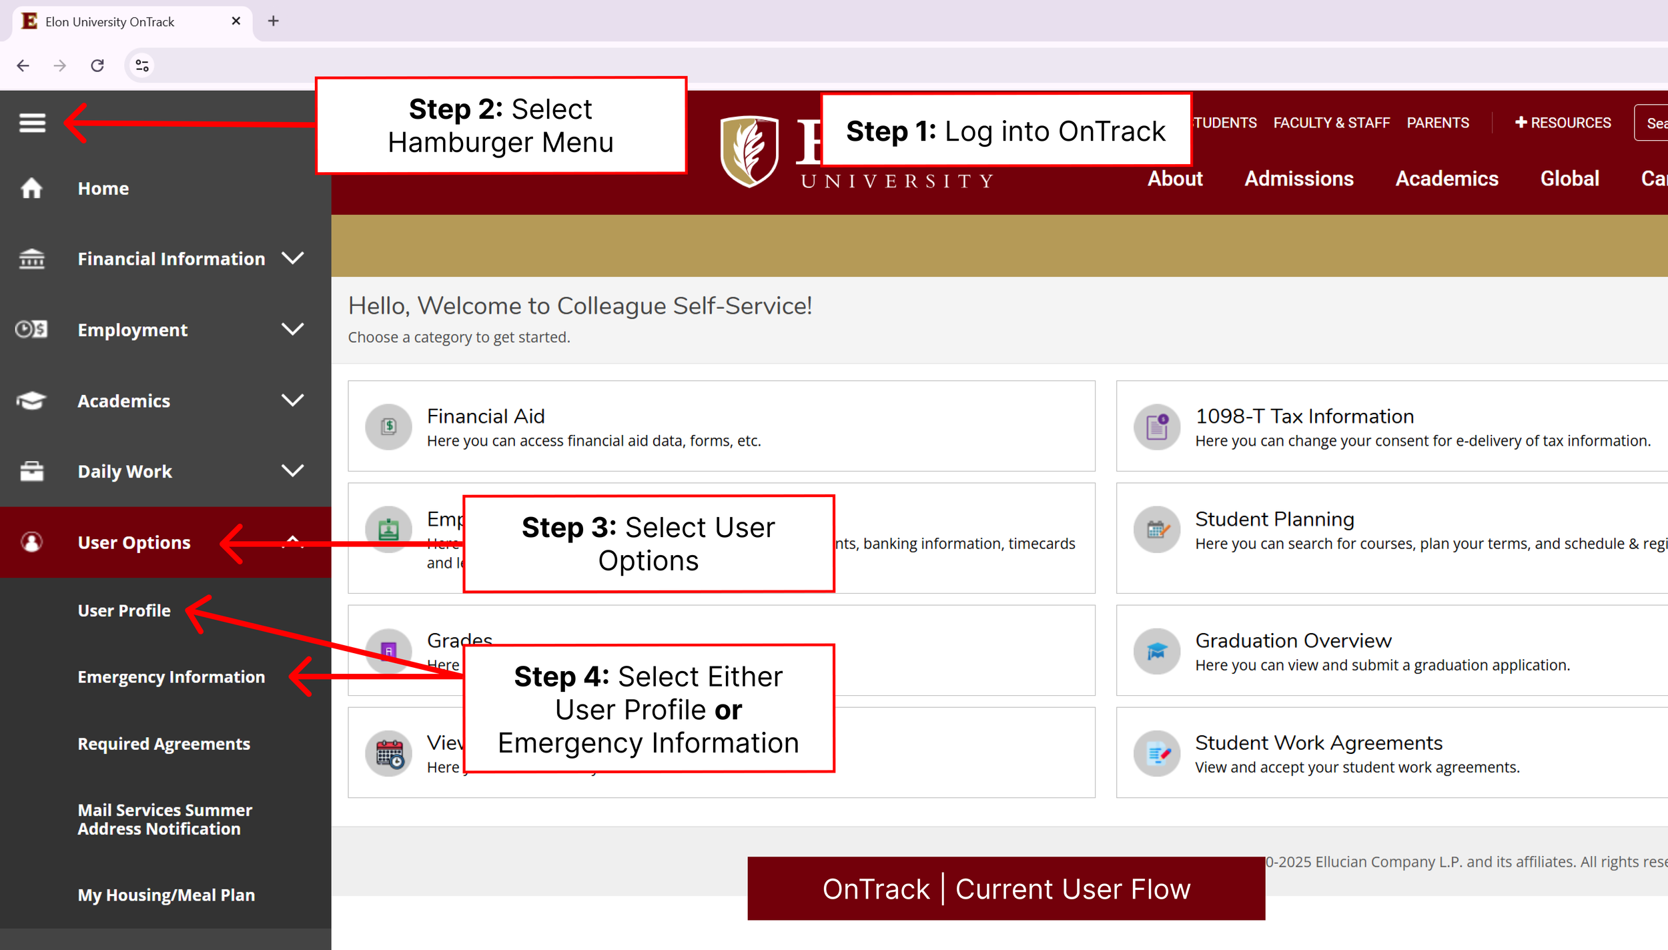Click the Home house icon
Image resolution: width=1668 pixels, height=950 pixels.
point(31,188)
